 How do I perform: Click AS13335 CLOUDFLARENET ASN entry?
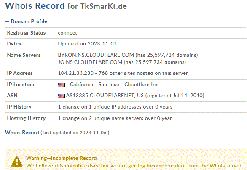105,96
